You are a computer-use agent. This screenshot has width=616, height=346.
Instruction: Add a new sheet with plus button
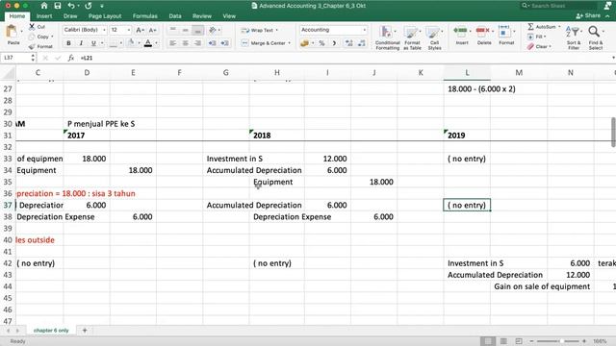click(x=85, y=331)
